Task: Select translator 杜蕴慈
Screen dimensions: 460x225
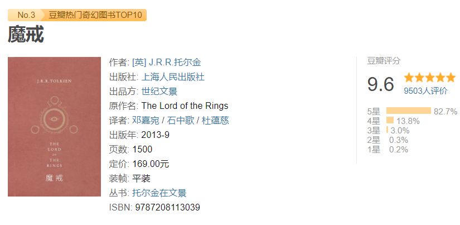Action: pos(215,121)
